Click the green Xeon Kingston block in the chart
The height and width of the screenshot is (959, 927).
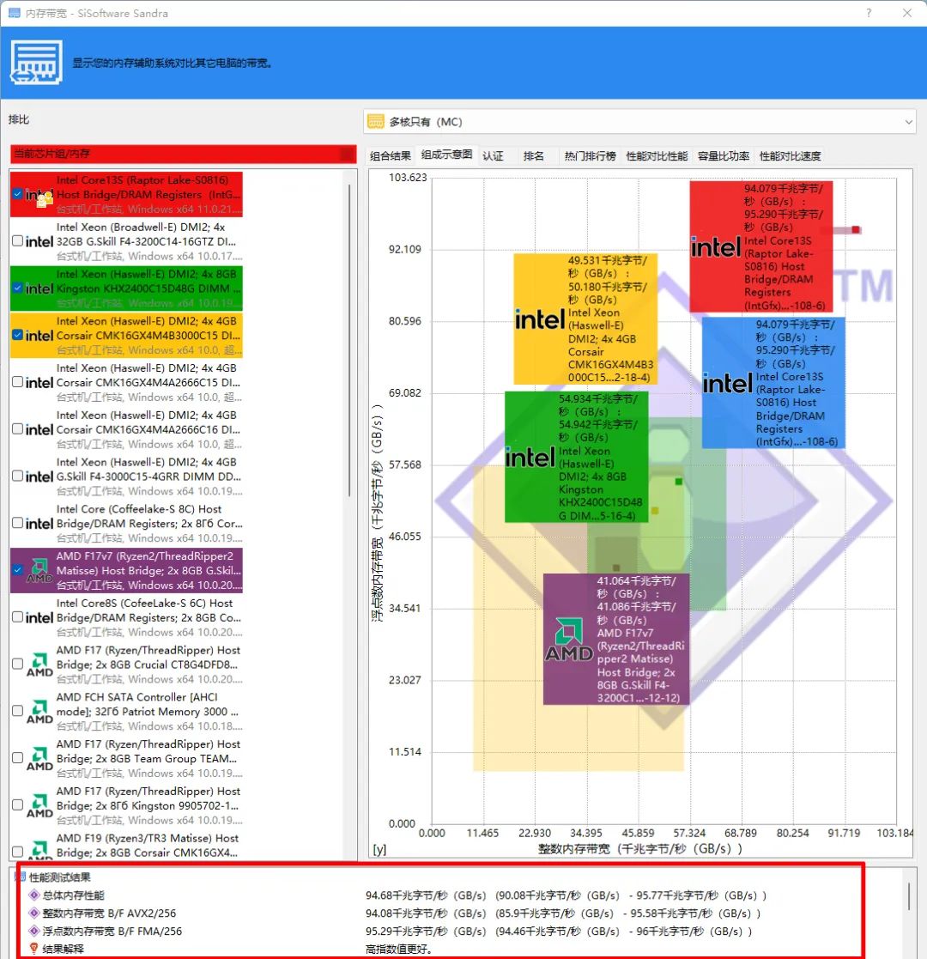pyautogui.click(x=576, y=457)
